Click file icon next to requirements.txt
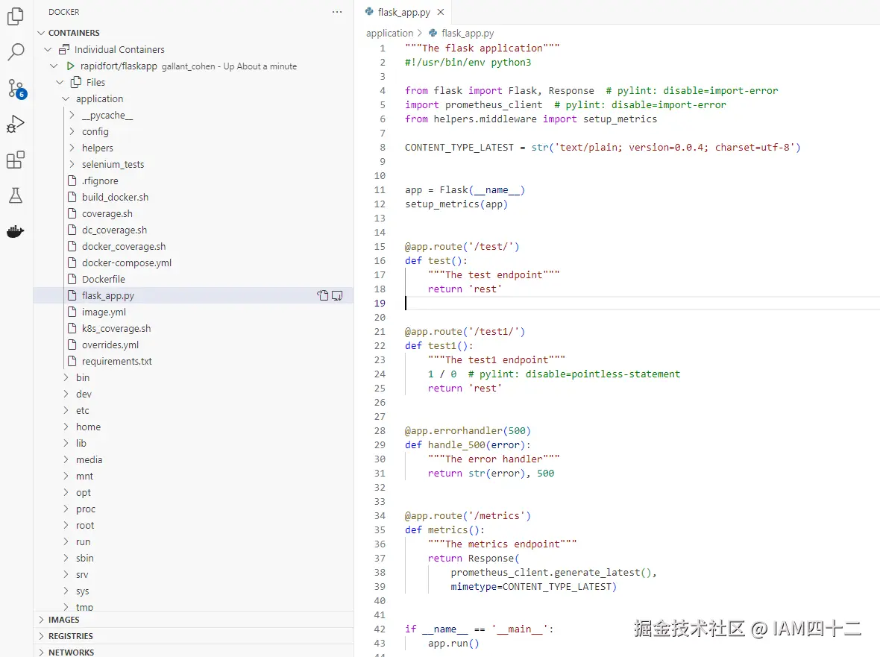 pyautogui.click(x=72, y=361)
